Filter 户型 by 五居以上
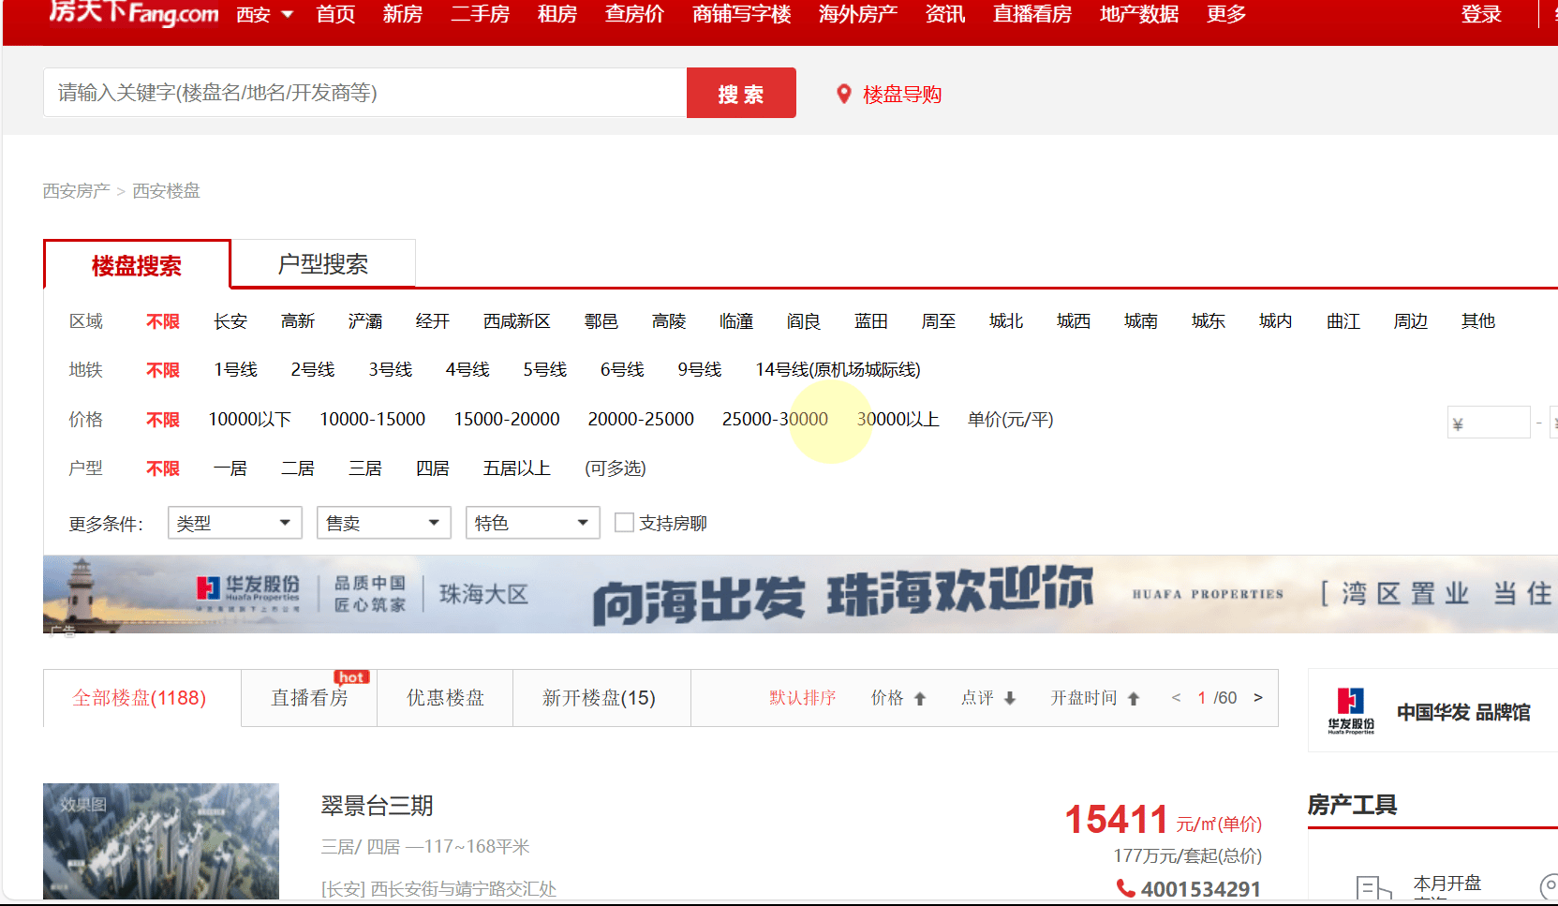 click(517, 468)
